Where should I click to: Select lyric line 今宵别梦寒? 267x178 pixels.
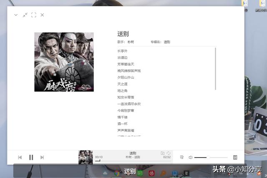click(126, 111)
